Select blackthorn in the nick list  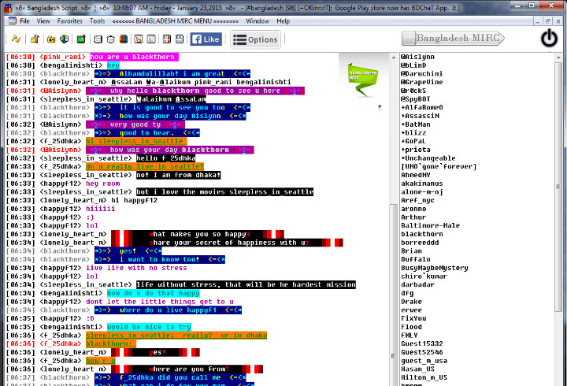point(421,234)
